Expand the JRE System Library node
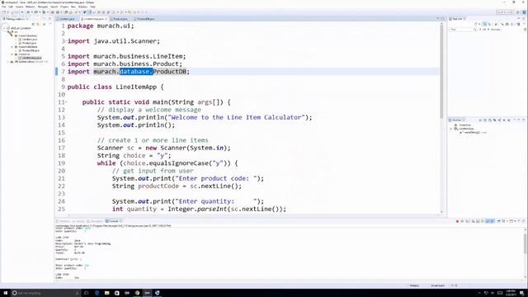Screen dimensions: 528x297 click(8, 62)
